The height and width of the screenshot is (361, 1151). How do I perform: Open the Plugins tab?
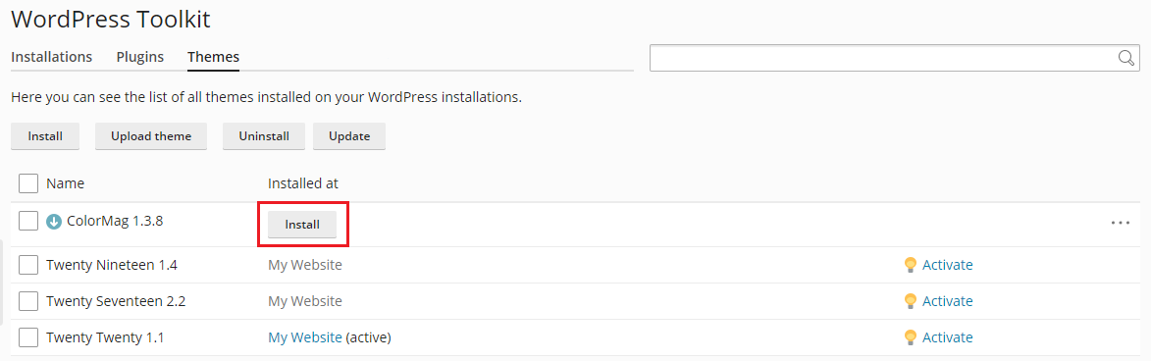139,57
